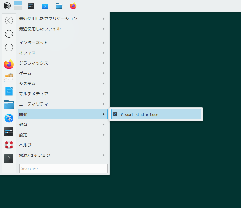Select the インターネット category
This screenshot has height=208, width=241.
63,43
